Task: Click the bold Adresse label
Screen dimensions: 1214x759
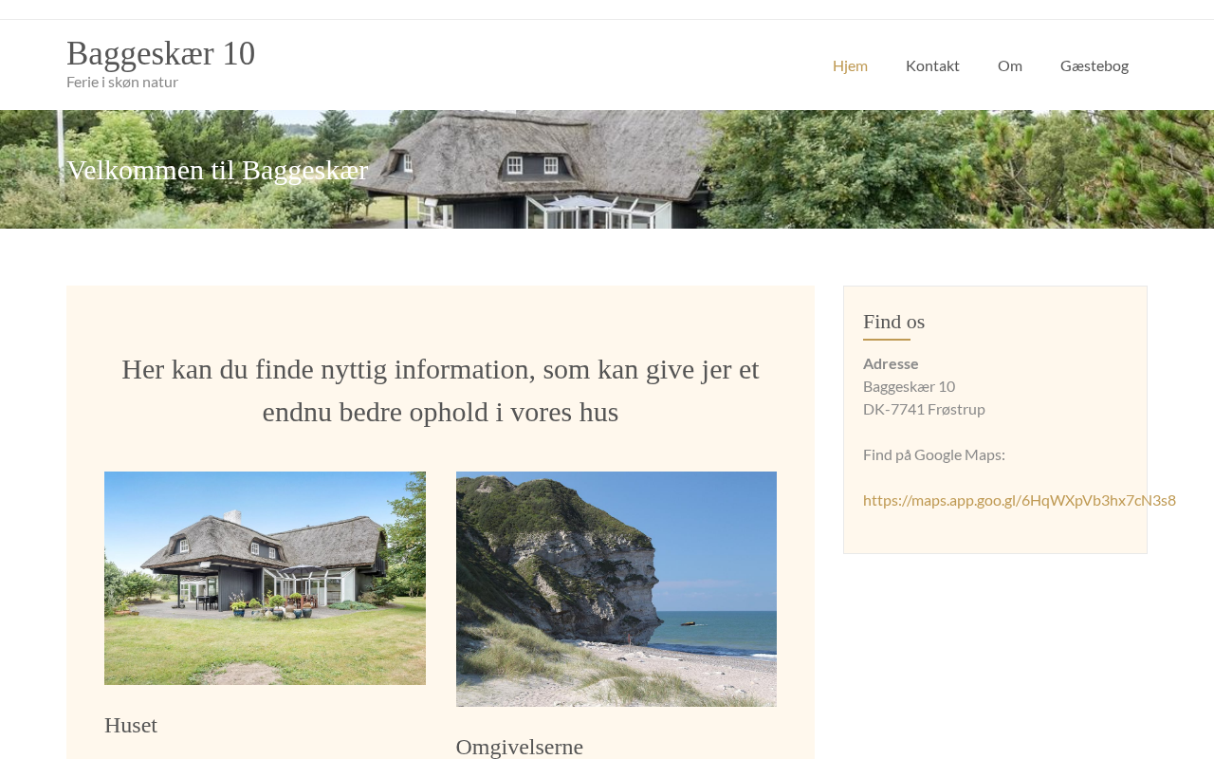Action: (x=891, y=363)
